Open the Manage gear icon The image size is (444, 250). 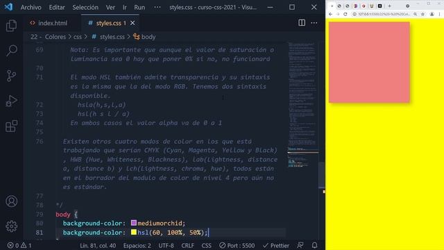click(11, 226)
